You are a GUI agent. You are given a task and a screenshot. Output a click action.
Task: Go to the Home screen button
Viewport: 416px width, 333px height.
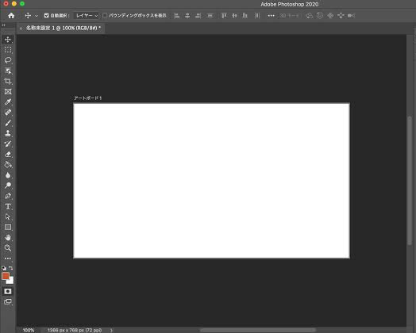pyautogui.click(x=11, y=16)
